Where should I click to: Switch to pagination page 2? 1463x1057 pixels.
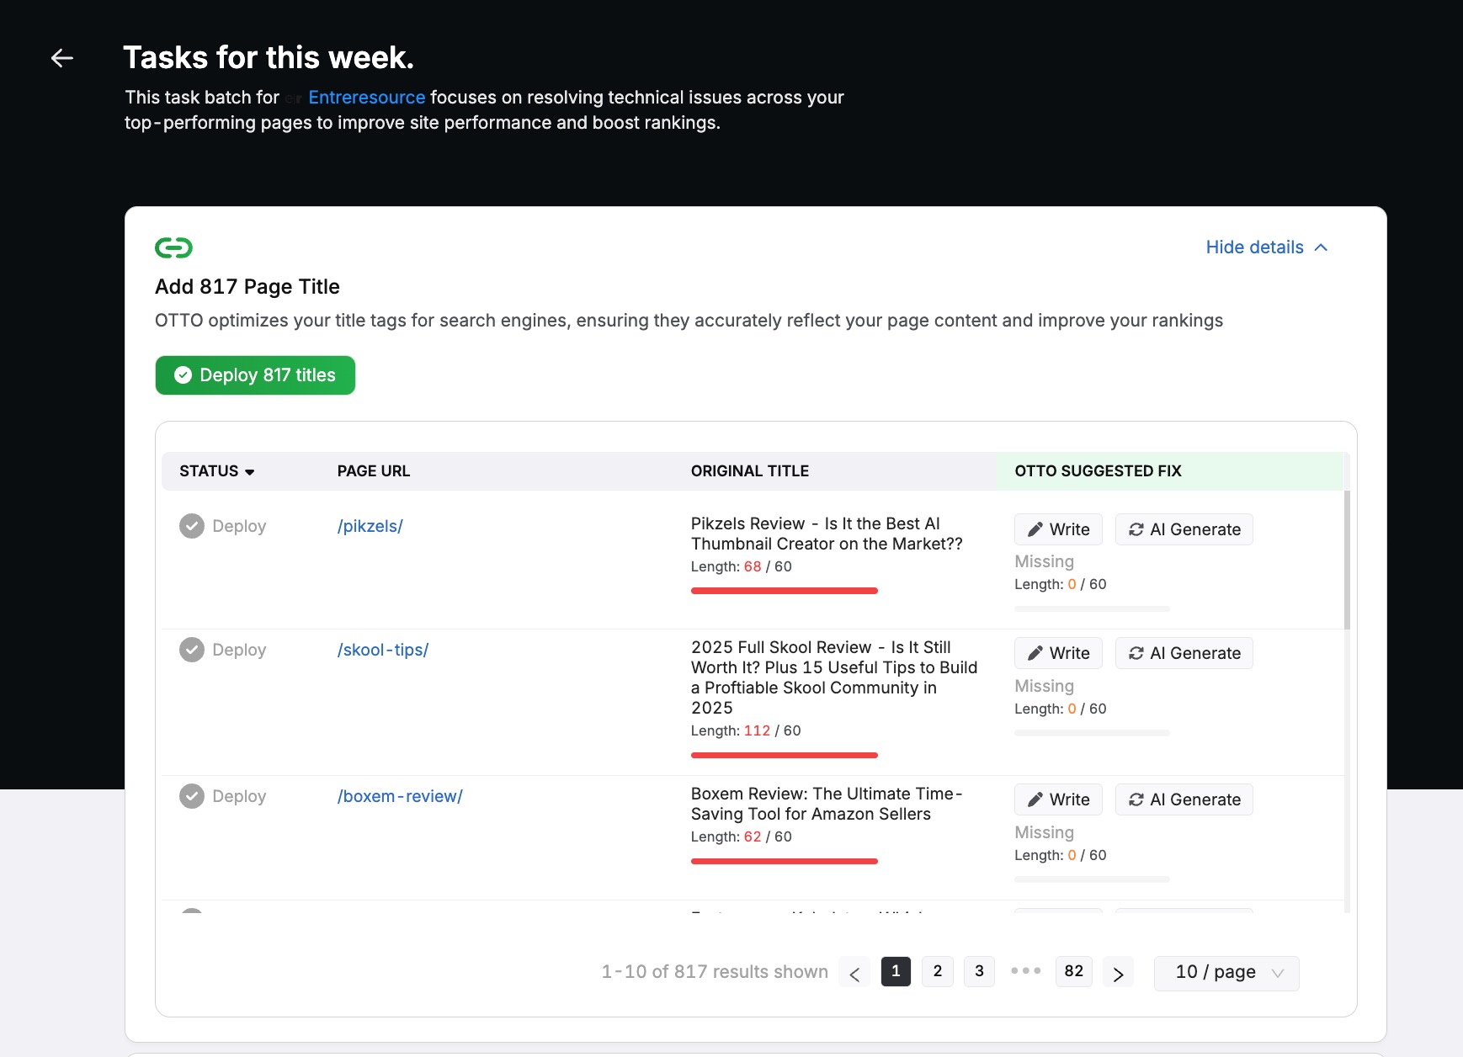tap(937, 971)
